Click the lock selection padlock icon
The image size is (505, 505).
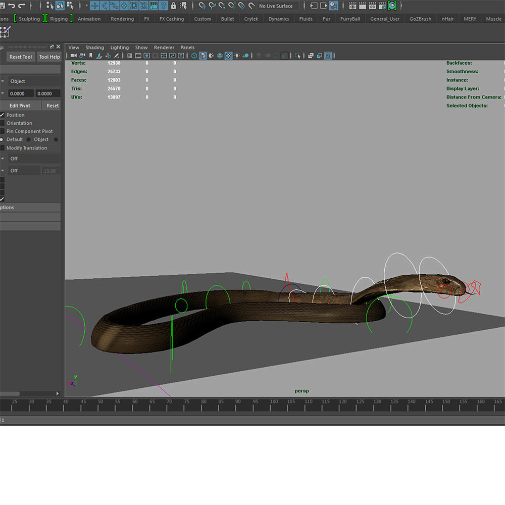173,6
